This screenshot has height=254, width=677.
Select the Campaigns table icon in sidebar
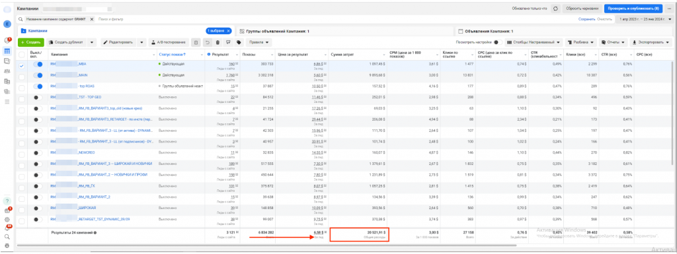pyautogui.click(x=7, y=51)
